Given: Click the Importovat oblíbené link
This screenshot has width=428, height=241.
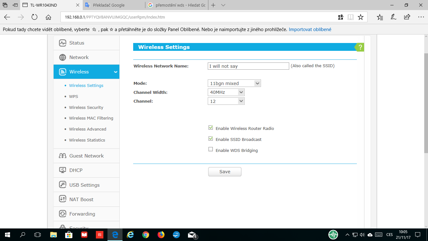Looking at the screenshot, I should coord(310,29).
